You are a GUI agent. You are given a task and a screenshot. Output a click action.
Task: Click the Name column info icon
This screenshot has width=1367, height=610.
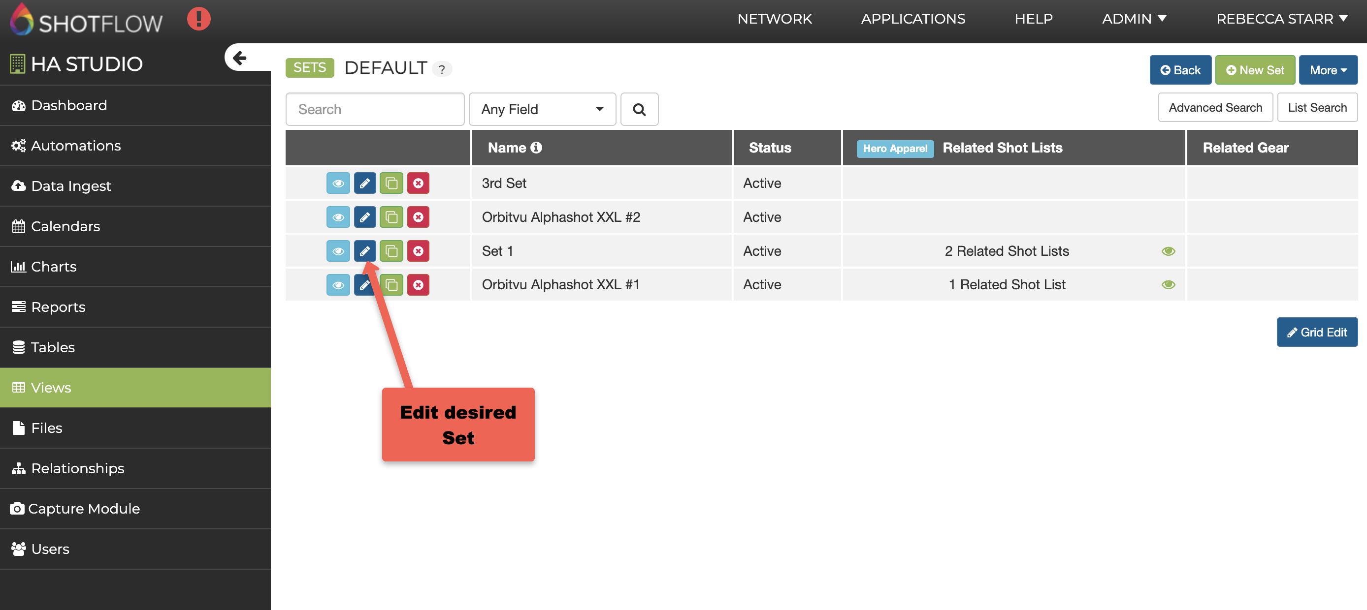point(536,148)
